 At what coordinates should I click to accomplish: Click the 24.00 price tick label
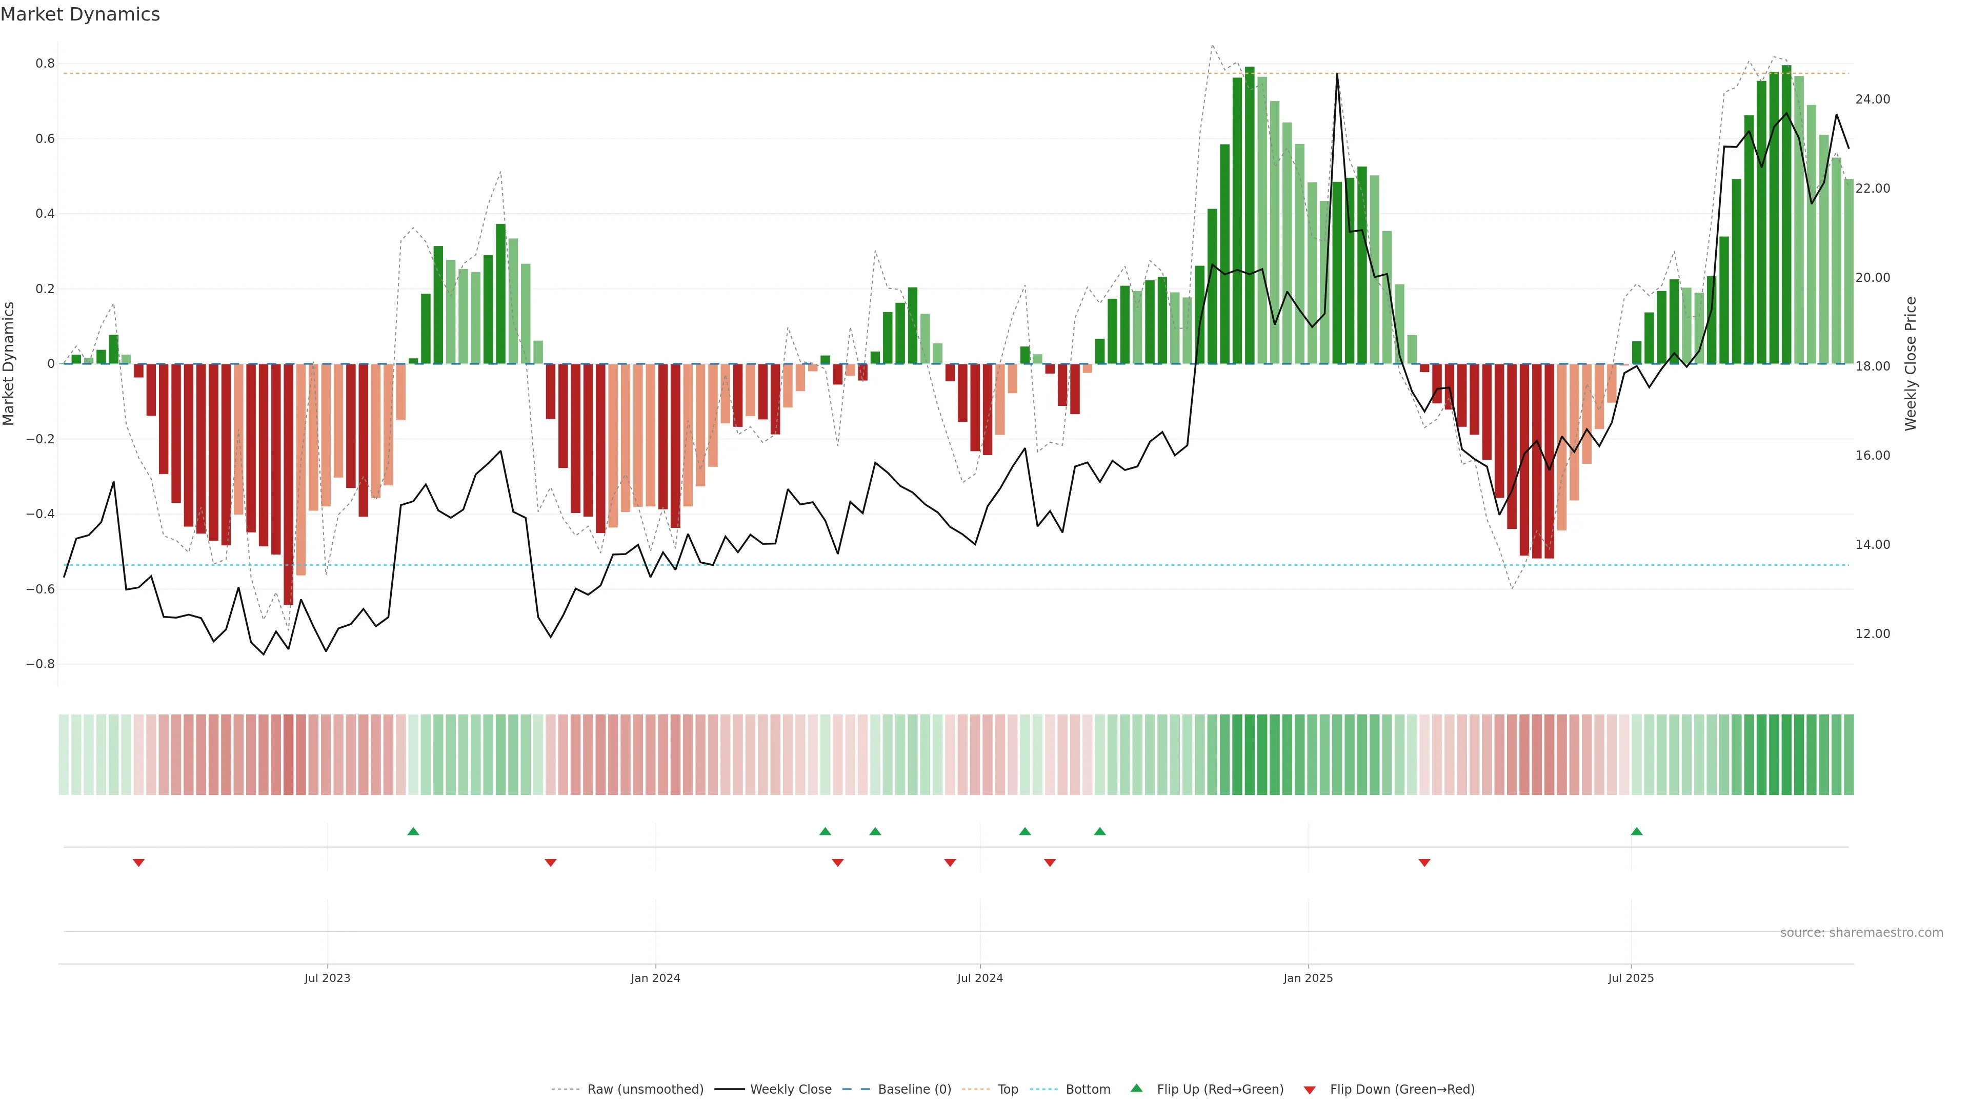pyautogui.click(x=1872, y=99)
